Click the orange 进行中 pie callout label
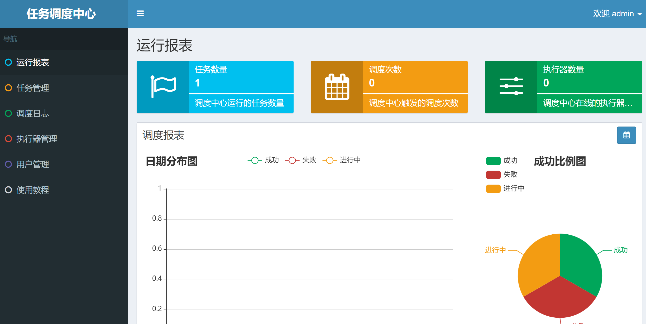 495,250
